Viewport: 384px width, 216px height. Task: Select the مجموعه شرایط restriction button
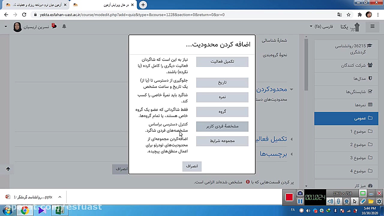tap(222, 141)
